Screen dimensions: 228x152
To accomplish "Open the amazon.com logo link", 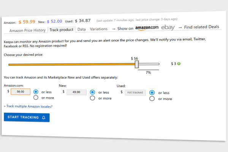I will click(x=147, y=28).
